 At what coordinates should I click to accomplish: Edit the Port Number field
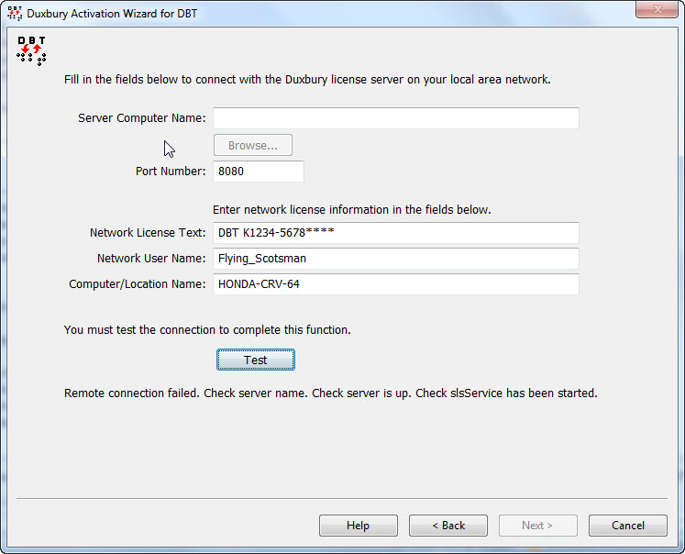point(259,172)
